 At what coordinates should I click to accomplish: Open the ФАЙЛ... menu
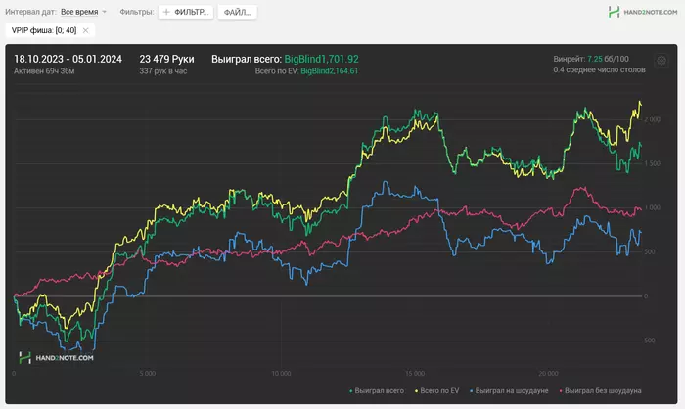tap(237, 13)
